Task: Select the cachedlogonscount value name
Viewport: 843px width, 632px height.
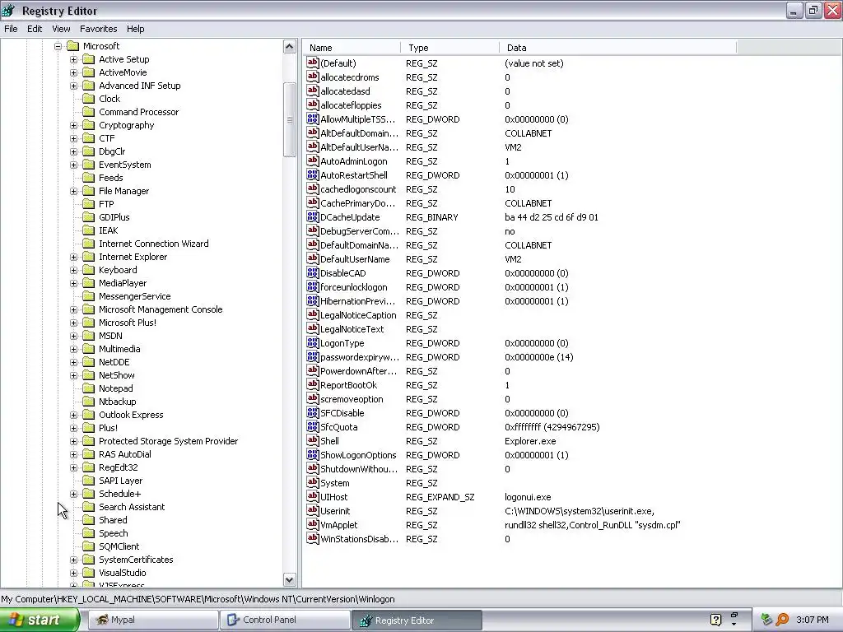Action: (358, 189)
